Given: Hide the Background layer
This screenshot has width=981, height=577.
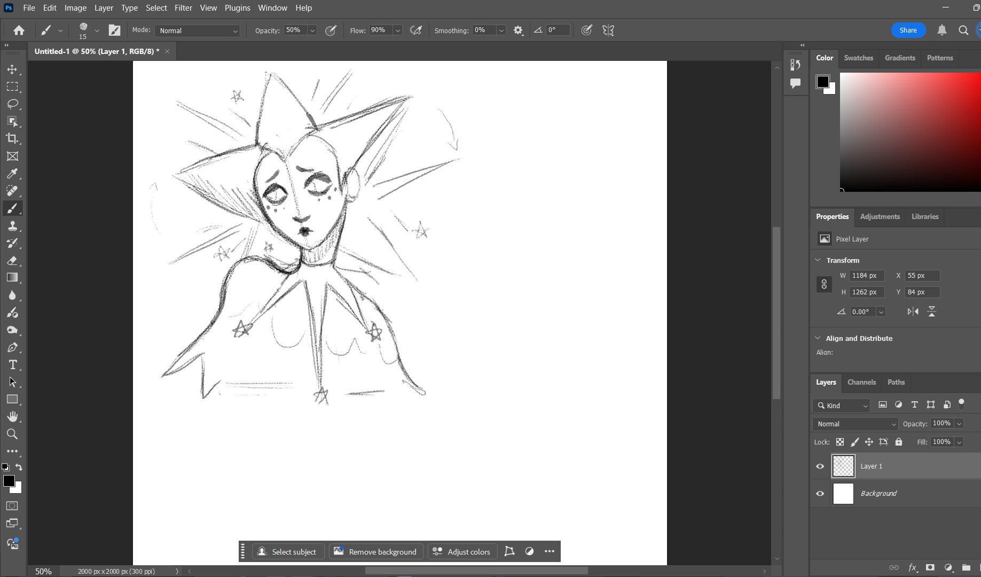Looking at the screenshot, I should 820,494.
